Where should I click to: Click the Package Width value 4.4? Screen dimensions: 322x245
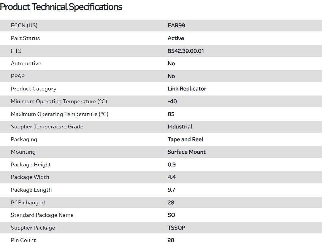point(172,177)
